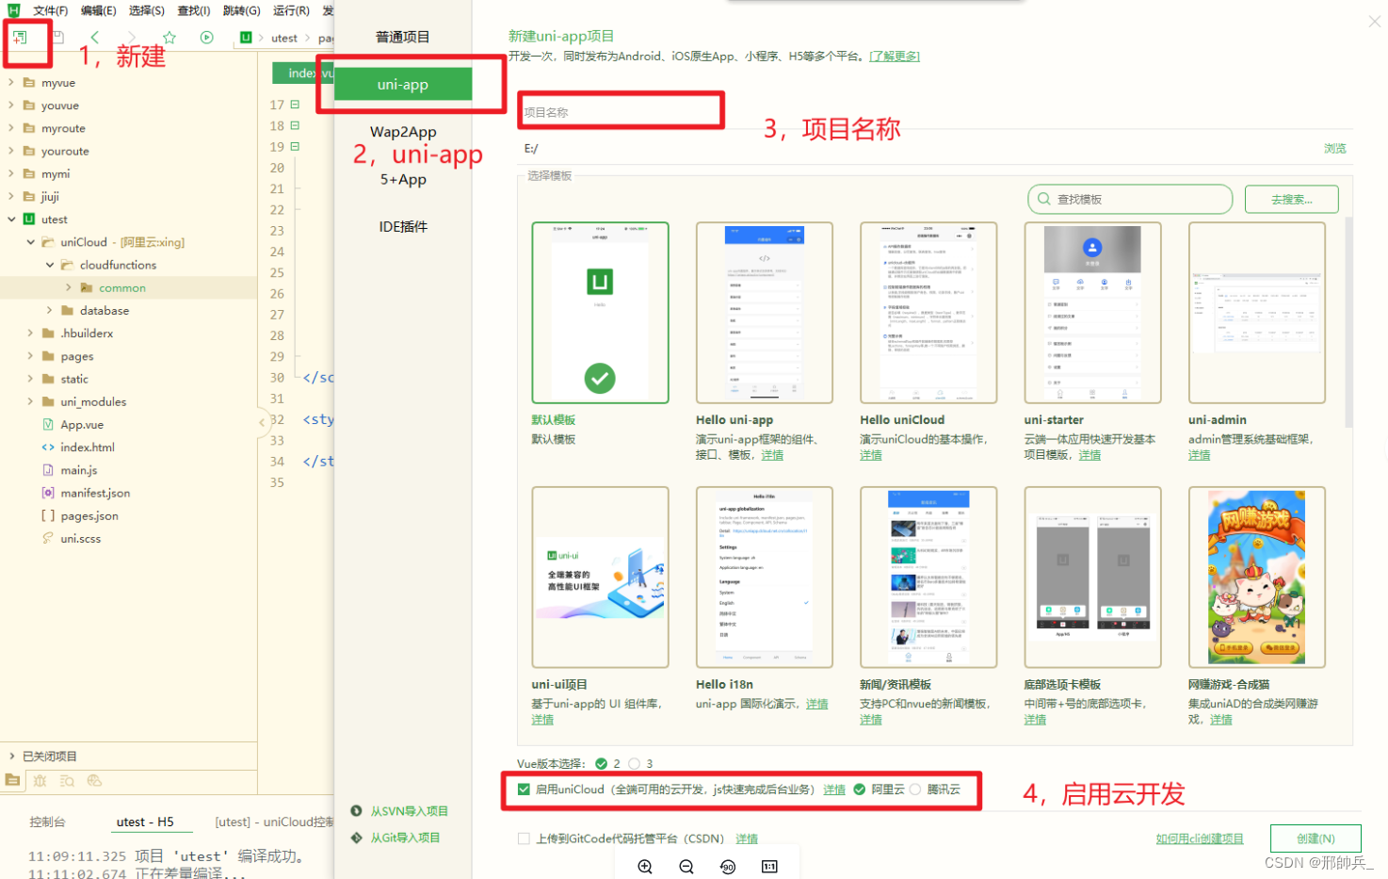The height and width of the screenshot is (879, 1388).
Task: Expand the myvue project folder
Action: coord(11,82)
